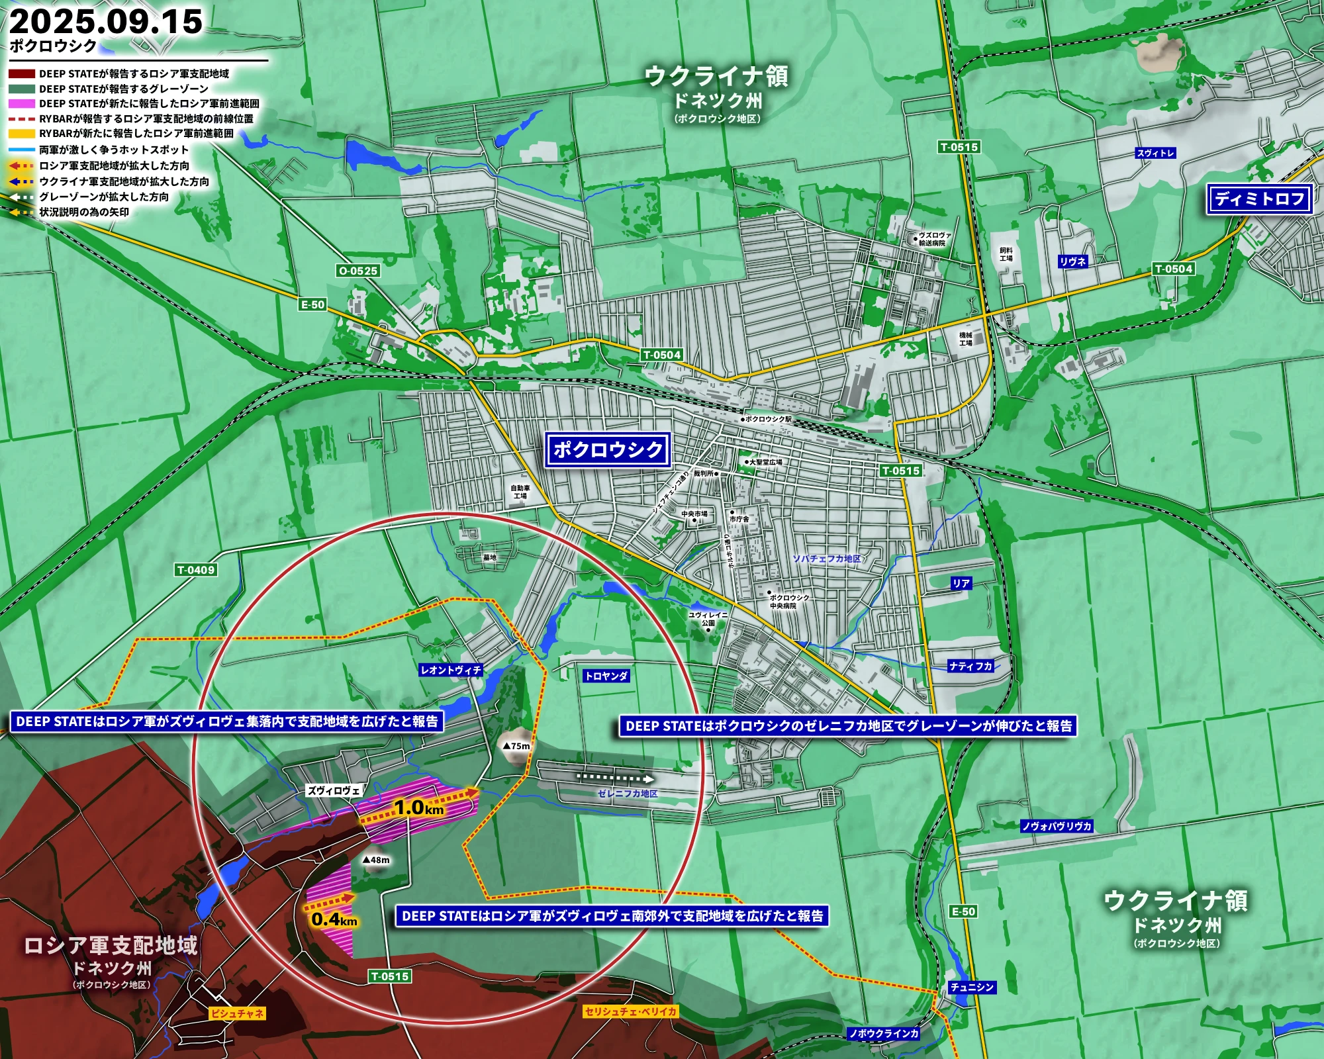This screenshot has height=1059, width=1324.
Task: Click the ズヴィロヴェ settlement label
Action: click(x=334, y=790)
